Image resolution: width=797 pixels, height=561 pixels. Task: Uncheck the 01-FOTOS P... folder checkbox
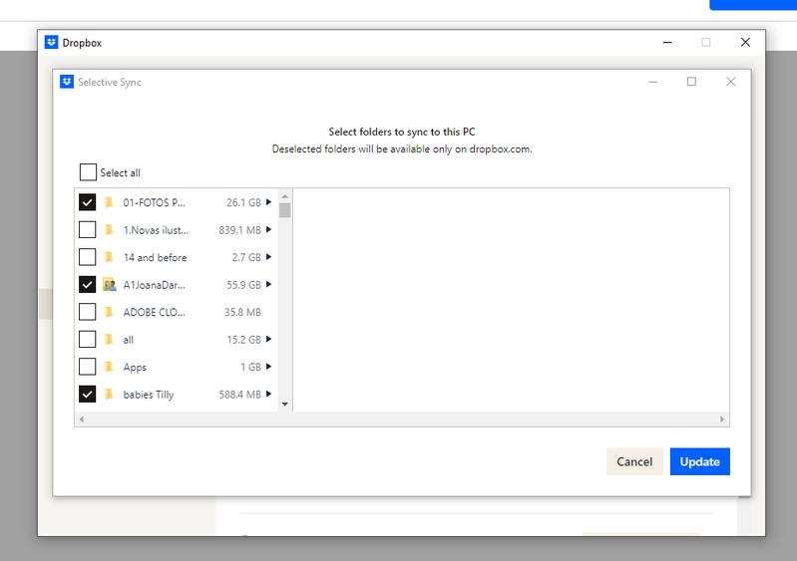click(88, 202)
